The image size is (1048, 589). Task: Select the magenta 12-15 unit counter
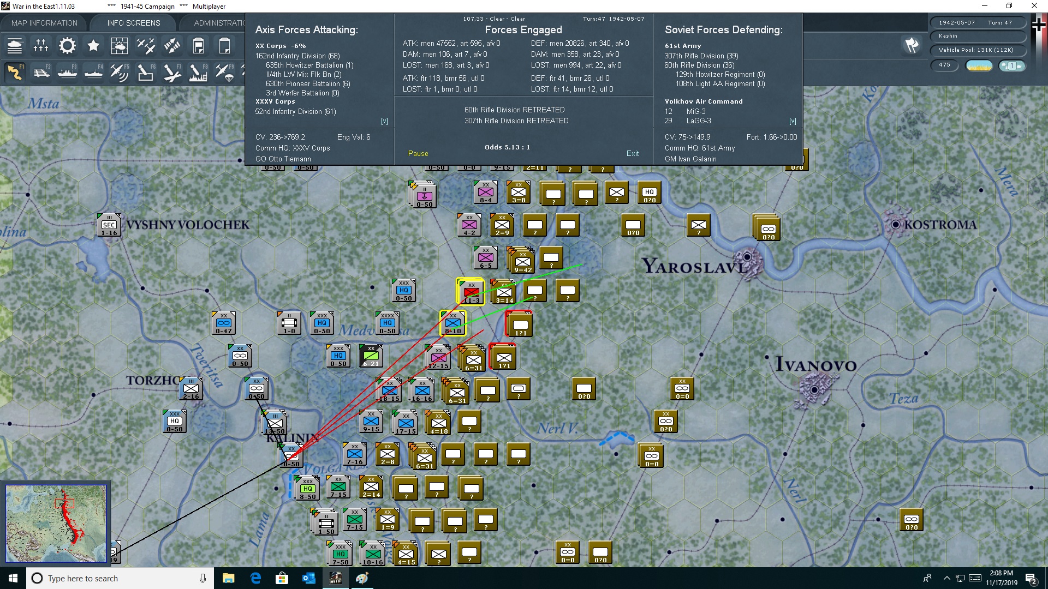[438, 358]
